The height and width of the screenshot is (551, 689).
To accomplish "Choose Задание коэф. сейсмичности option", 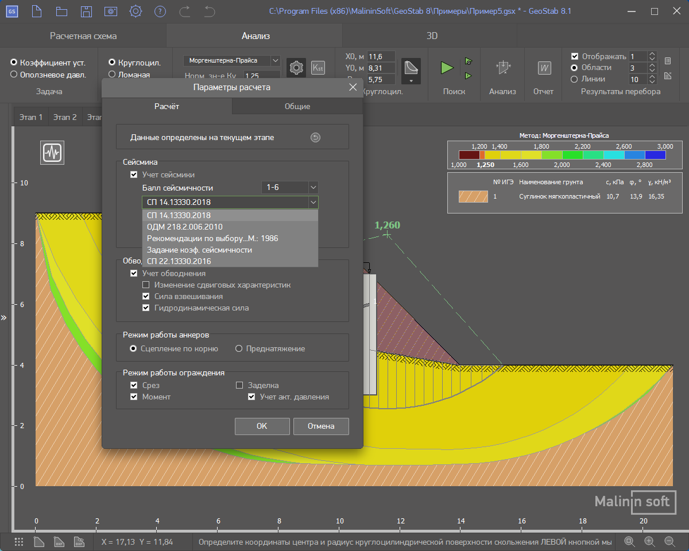I will click(230, 250).
